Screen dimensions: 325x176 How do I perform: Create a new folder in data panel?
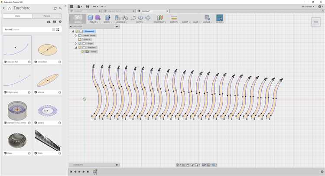[x=55, y=22]
